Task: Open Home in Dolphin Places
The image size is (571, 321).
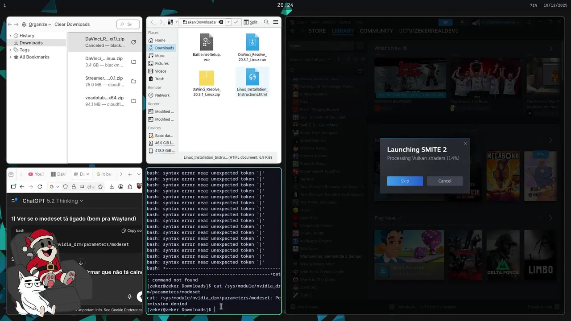Action: pyautogui.click(x=162, y=40)
